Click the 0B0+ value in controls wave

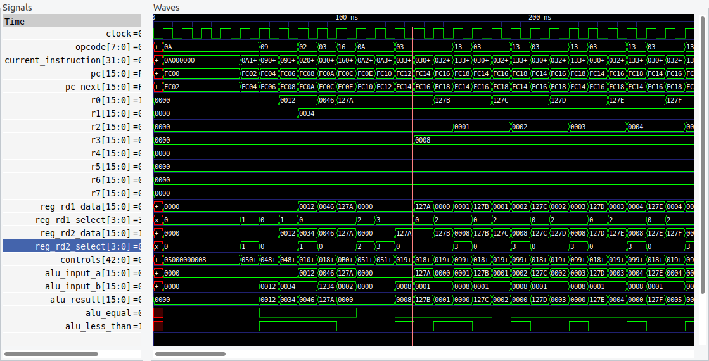[346, 260]
